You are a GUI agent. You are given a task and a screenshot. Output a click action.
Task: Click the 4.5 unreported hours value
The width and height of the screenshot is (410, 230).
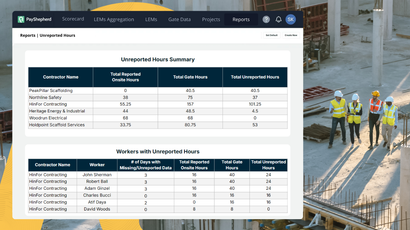pos(255,111)
